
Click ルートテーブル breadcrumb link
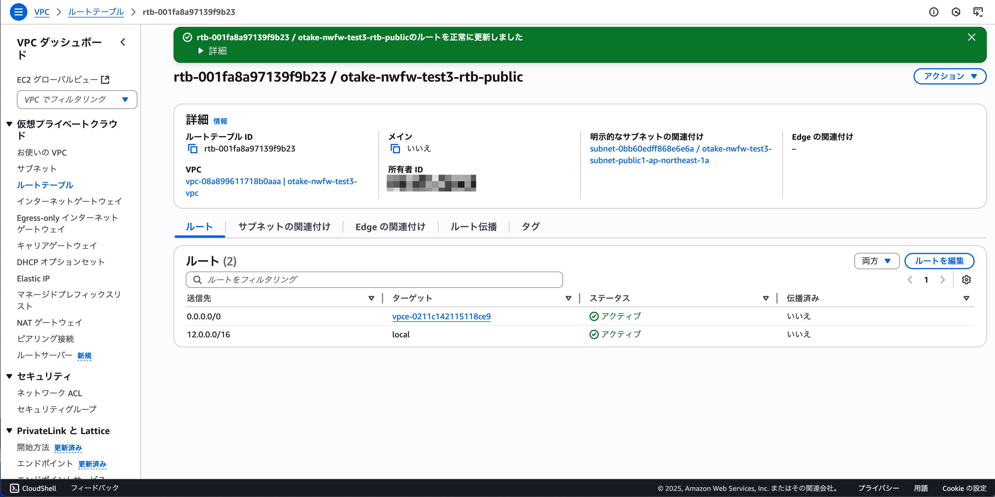pos(96,12)
